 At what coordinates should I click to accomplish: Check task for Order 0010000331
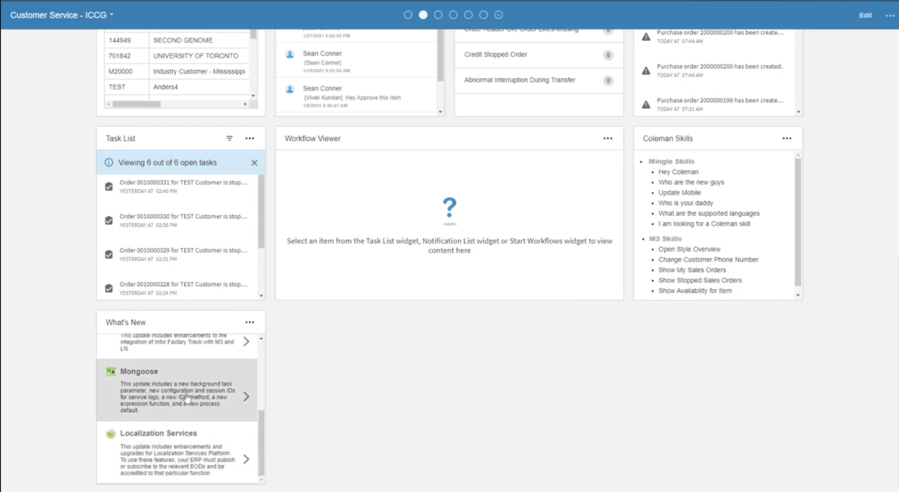(x=109, y=187)
